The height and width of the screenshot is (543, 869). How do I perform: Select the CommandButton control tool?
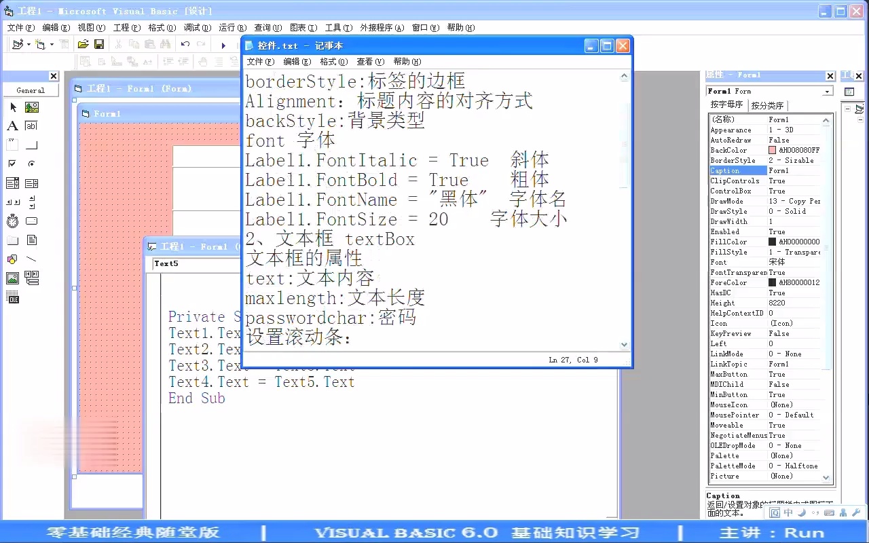31,145
